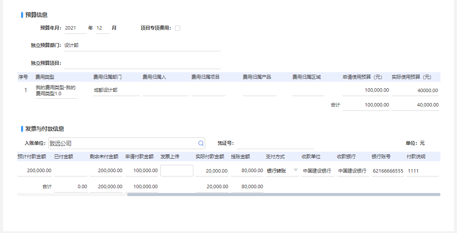Click the search icon in 入账单位 field
This screenshot has height=233, width=457.
click(x=201, y=143)
